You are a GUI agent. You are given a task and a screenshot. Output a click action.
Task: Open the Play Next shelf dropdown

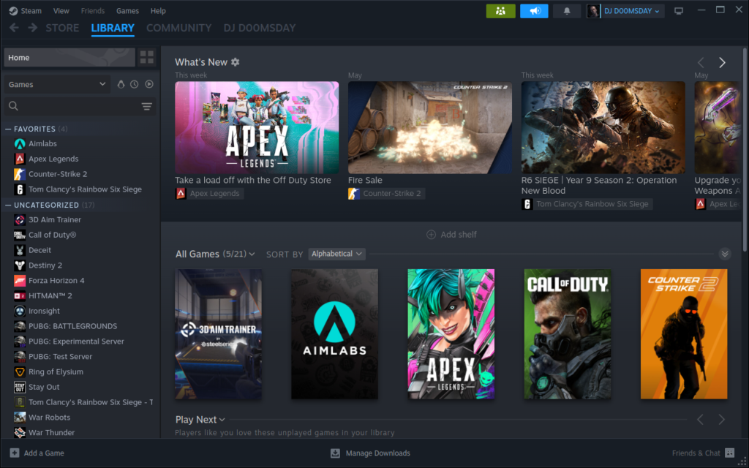(222, 420)
